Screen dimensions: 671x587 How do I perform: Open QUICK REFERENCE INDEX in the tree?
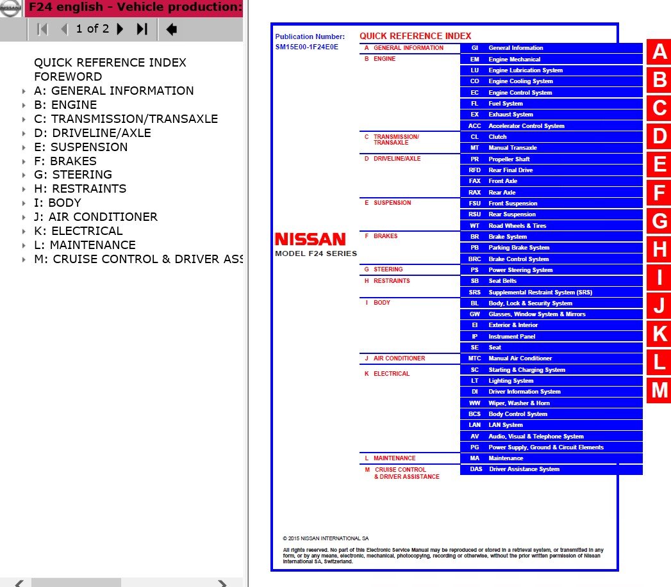[x=110, y=63]
